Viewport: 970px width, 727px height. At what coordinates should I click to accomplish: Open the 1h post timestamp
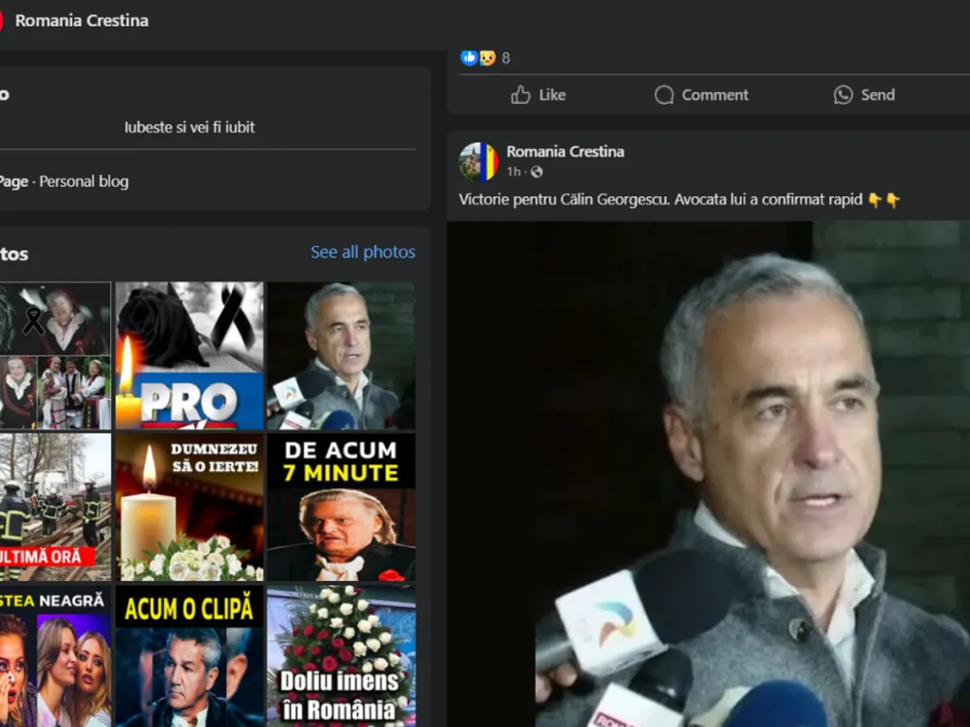(x=513, y=172)
